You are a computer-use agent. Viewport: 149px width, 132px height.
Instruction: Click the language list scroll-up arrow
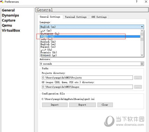click(x=142, y=31)
